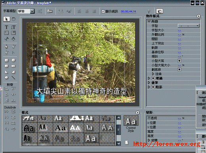Click the Tab Stops toolbar icon
The height and width of the screenshot is (153, 206).
[61, 11]
